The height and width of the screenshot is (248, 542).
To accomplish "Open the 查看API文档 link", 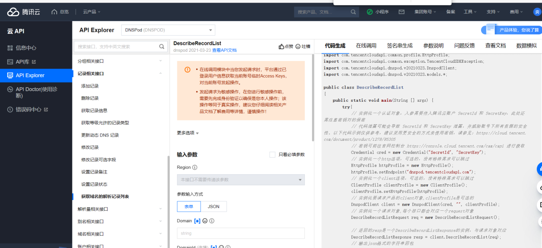I will coord(224,50).
